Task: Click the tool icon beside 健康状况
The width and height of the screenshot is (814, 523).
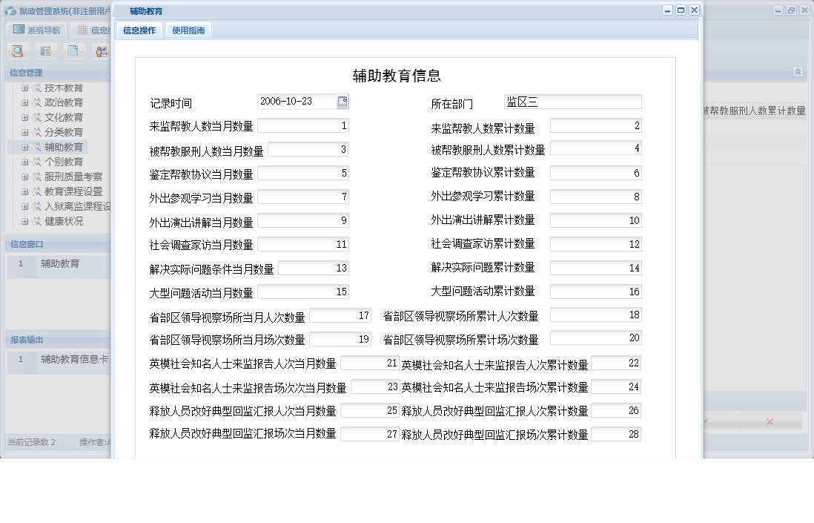Action: (x=36, y=220)
